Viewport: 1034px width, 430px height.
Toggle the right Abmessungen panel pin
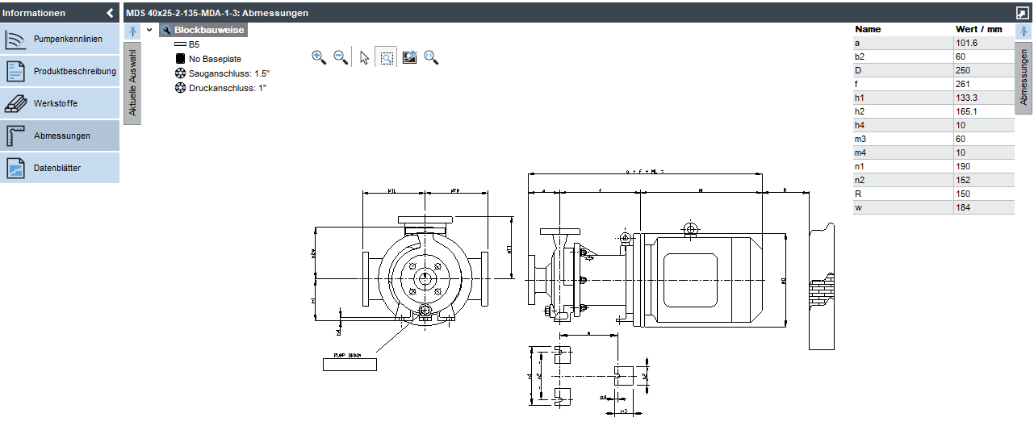[x=1024, y=31]
